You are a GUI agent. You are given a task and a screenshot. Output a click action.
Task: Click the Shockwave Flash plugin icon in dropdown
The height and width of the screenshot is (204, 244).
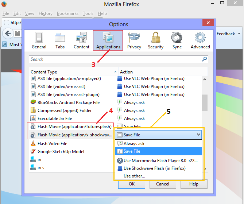coord(120,168)
